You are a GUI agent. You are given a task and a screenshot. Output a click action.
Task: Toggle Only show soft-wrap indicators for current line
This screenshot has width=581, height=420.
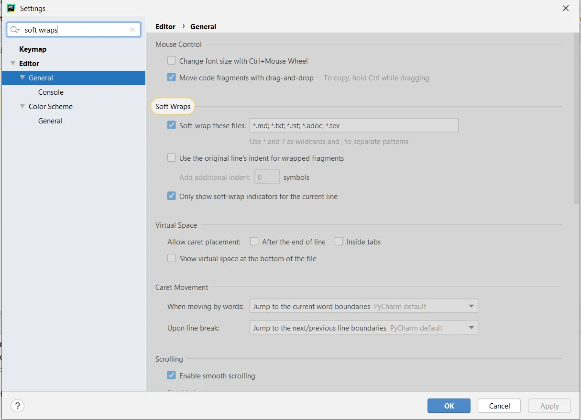click(x=171, y=196)
